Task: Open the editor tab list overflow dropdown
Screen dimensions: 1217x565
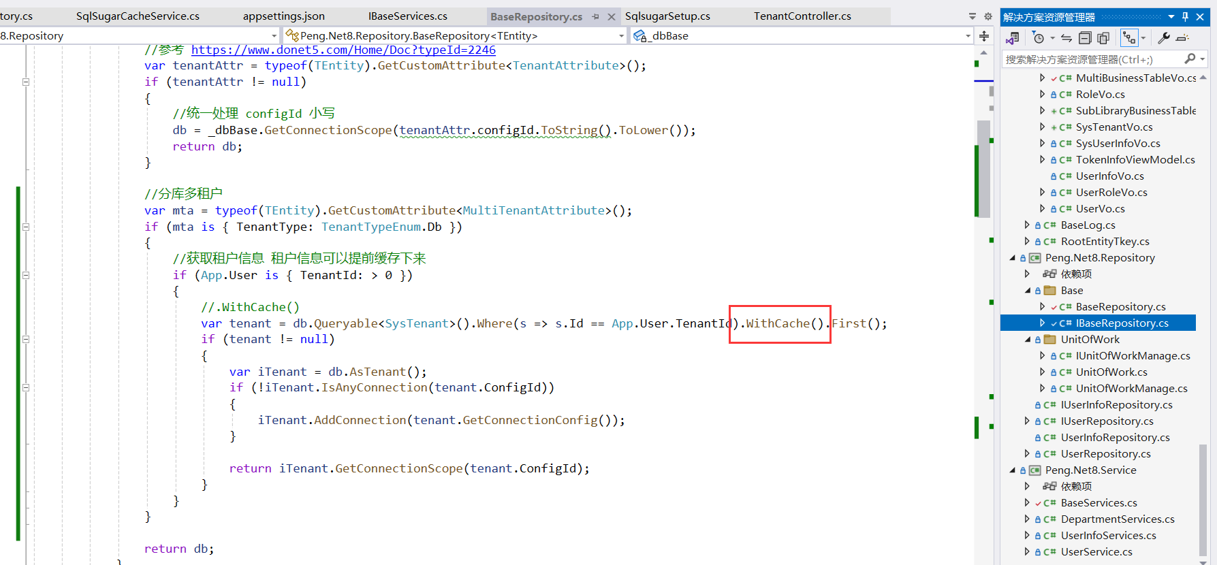Action: 973,16
